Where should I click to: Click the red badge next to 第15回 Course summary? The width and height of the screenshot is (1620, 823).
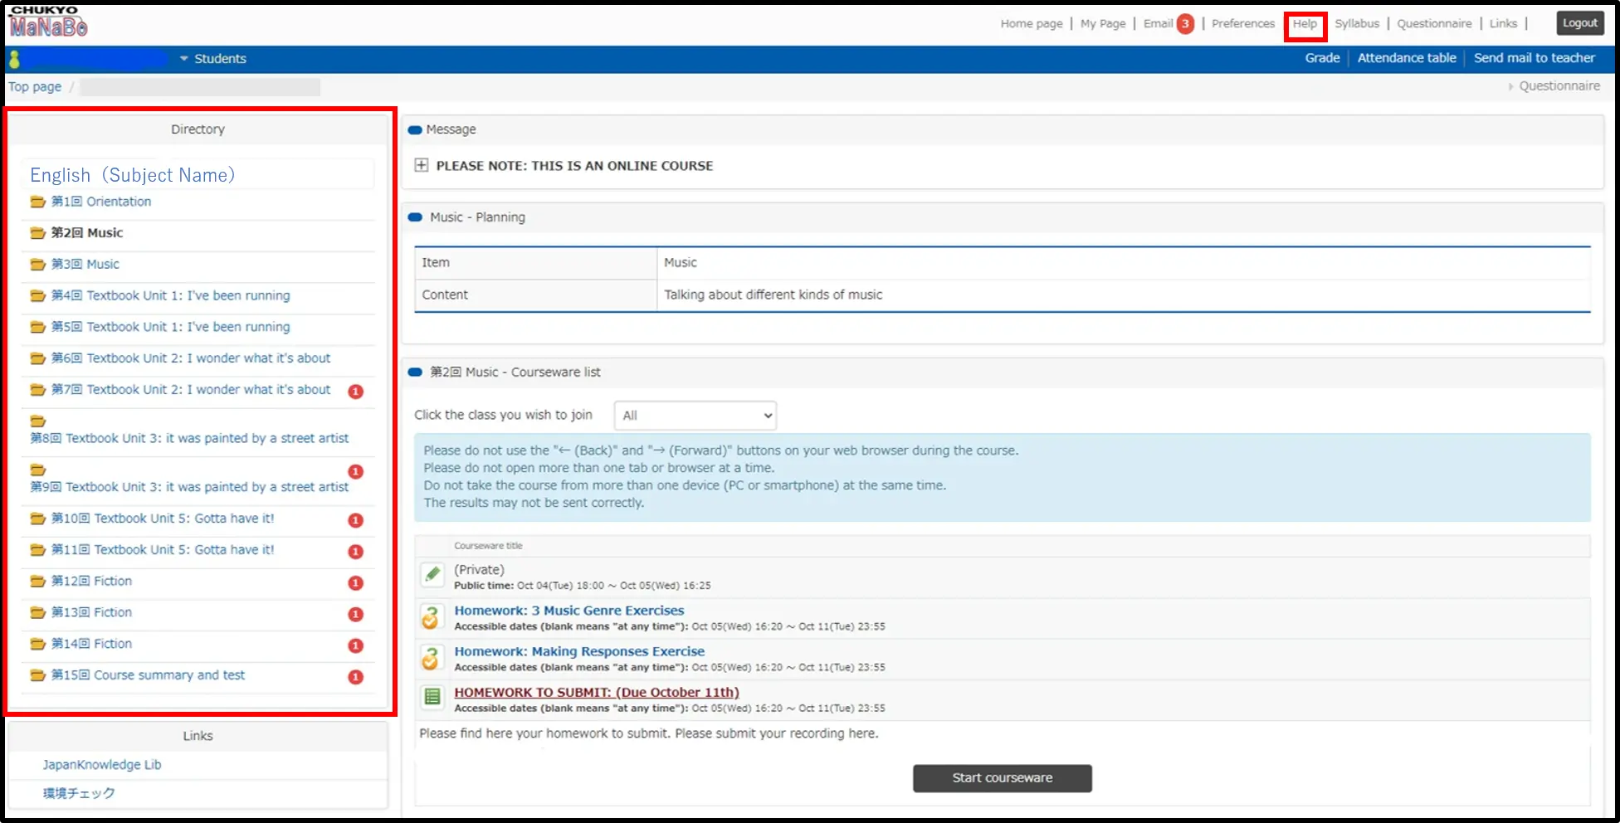(356, 677)
